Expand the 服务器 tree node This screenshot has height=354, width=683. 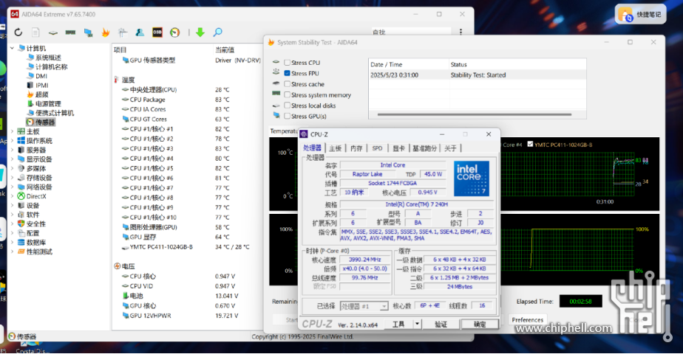tap(12, 150)
